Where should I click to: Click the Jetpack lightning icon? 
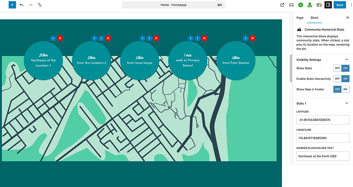pyautogui.click(x=301, y=5)
